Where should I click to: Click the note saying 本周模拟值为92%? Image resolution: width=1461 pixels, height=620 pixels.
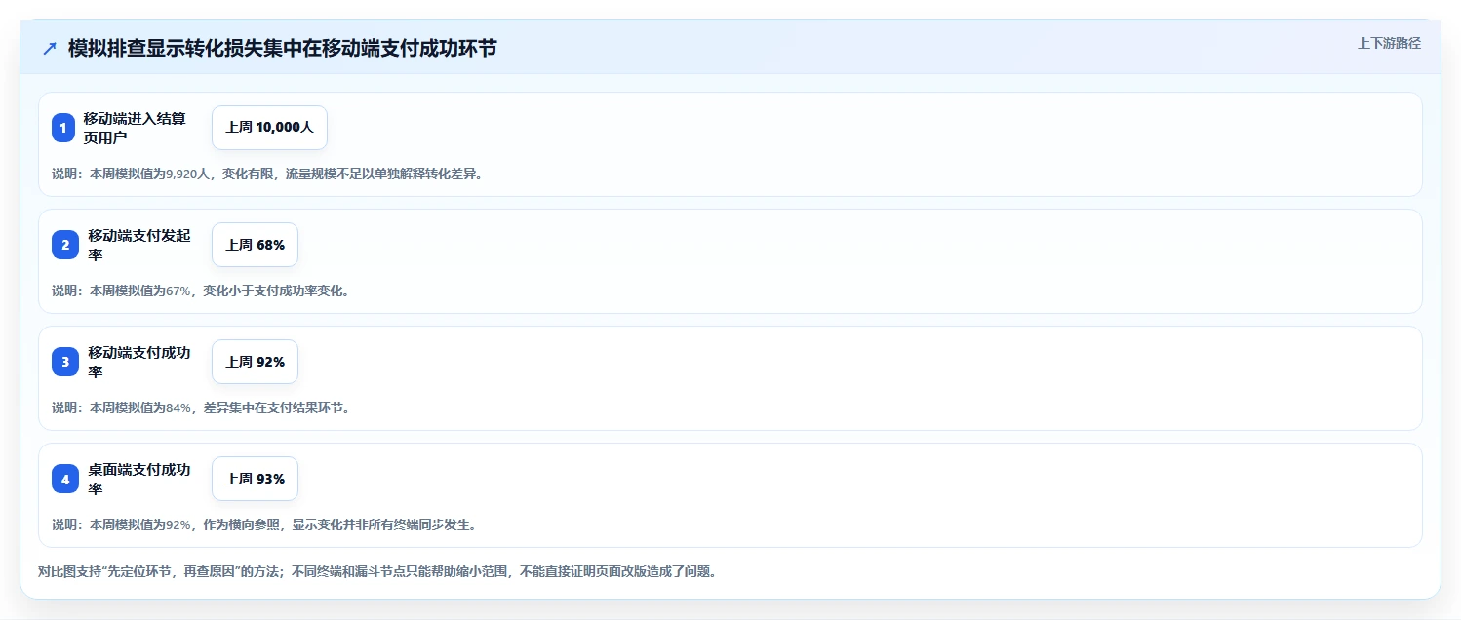(x=264, y=524)
